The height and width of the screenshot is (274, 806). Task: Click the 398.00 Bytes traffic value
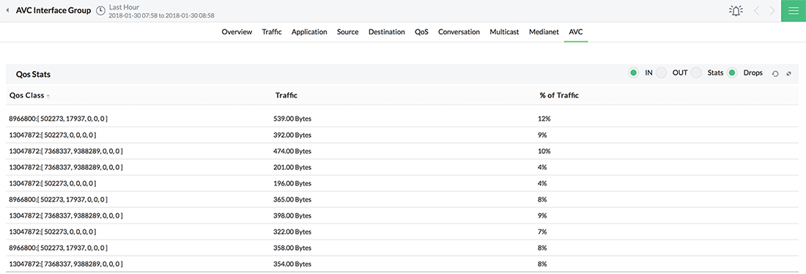(x=292, y=215)
